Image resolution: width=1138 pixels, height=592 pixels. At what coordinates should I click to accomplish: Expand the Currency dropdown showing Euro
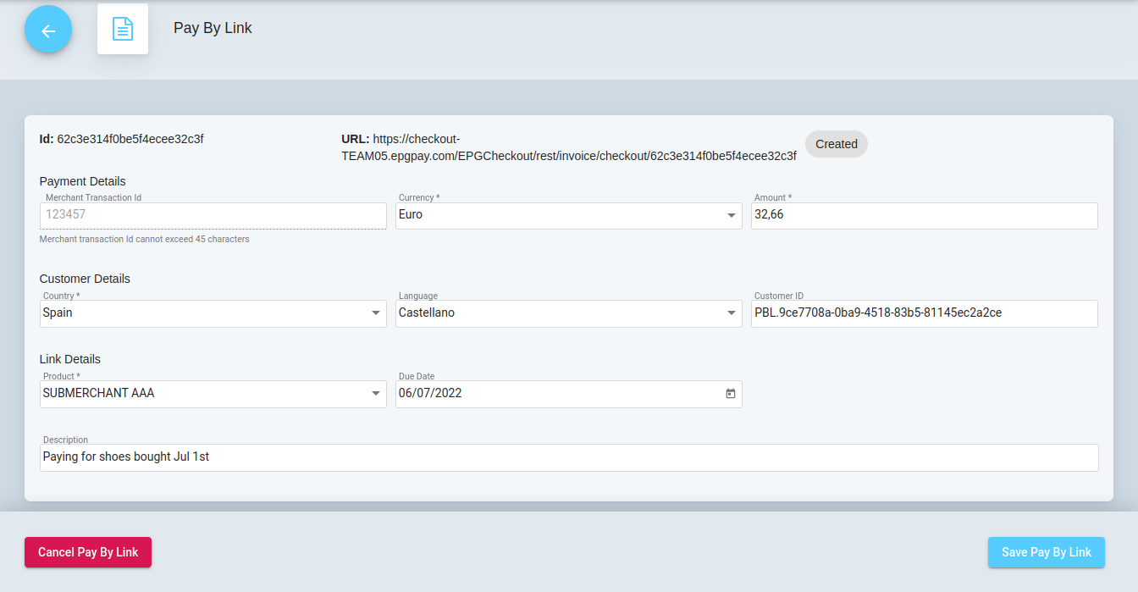click(568, 216)
